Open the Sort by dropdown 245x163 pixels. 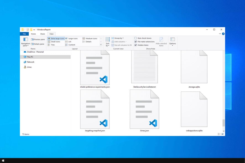(108, 41)
